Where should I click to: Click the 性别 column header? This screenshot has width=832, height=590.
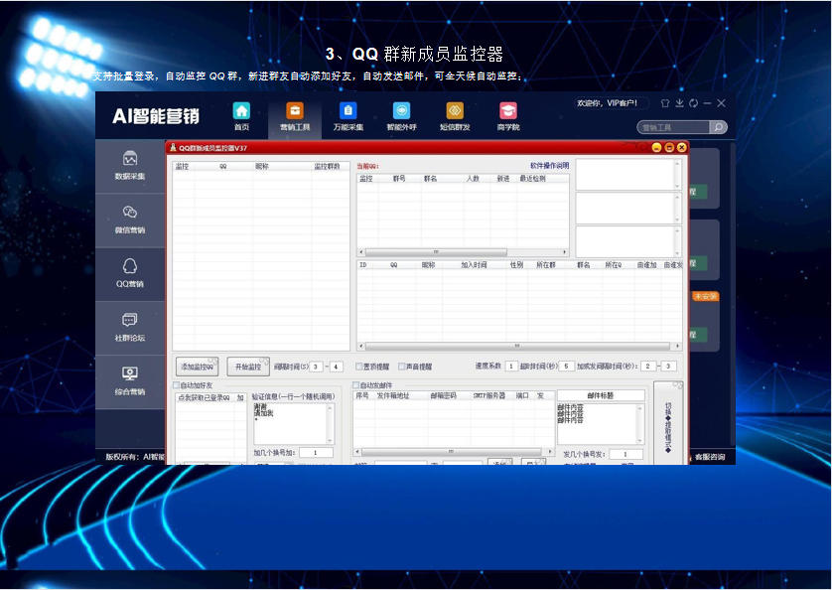(x=516, y=265)
